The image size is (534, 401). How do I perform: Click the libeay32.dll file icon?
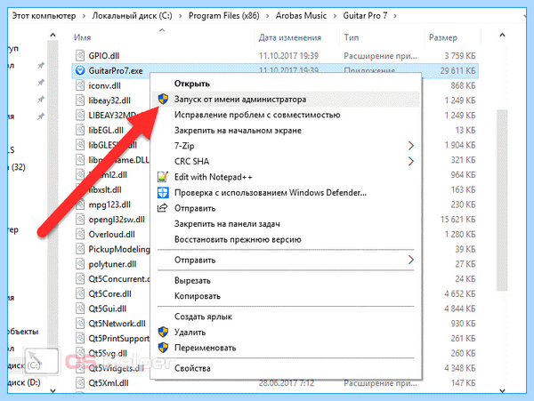80,100
